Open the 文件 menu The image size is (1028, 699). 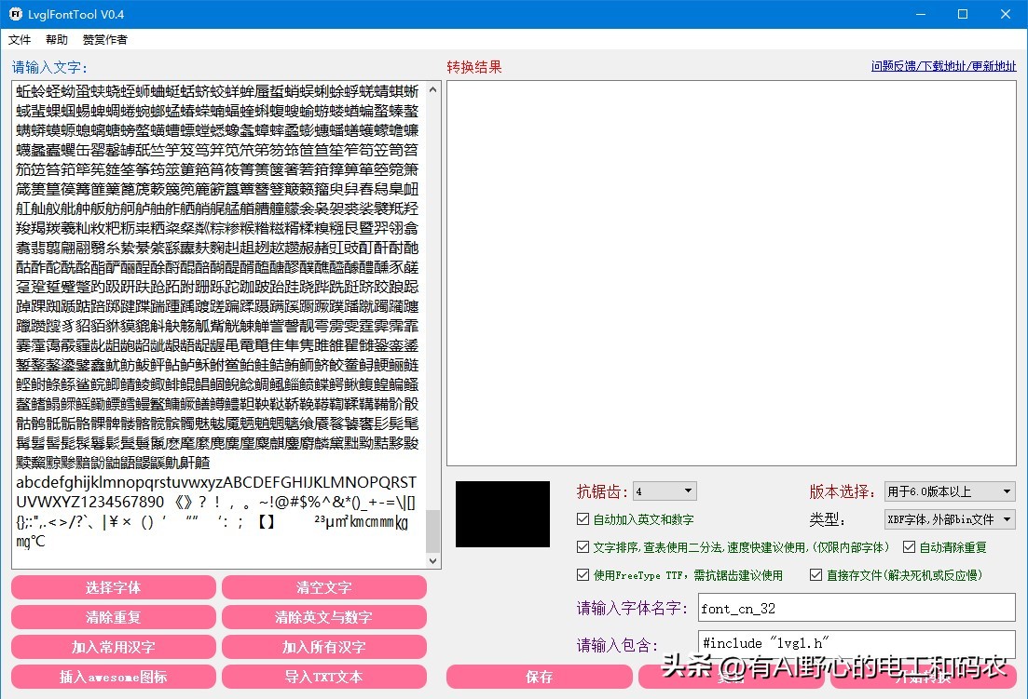(20, 40)
